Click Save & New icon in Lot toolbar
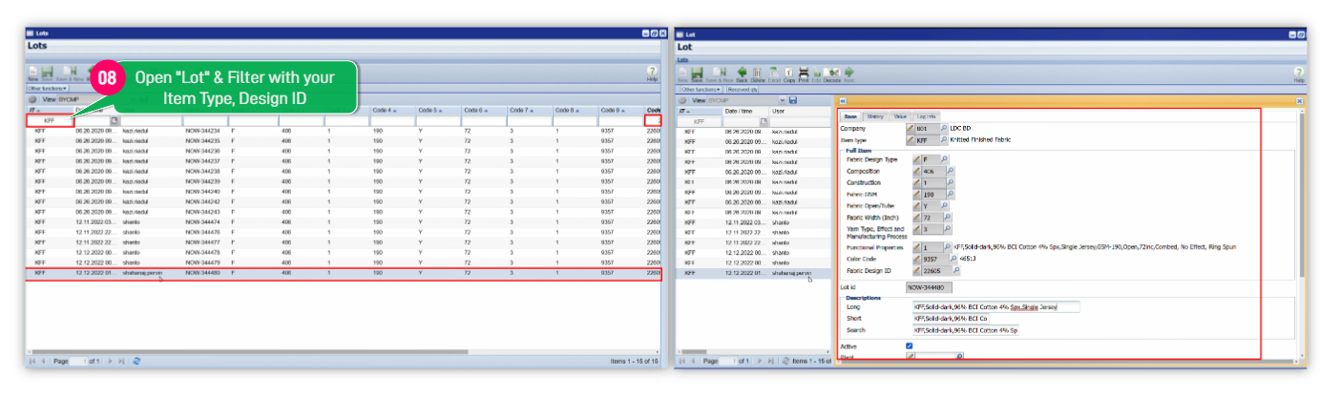This screenshot has width=1340, height=418. [x=719, y=73]
